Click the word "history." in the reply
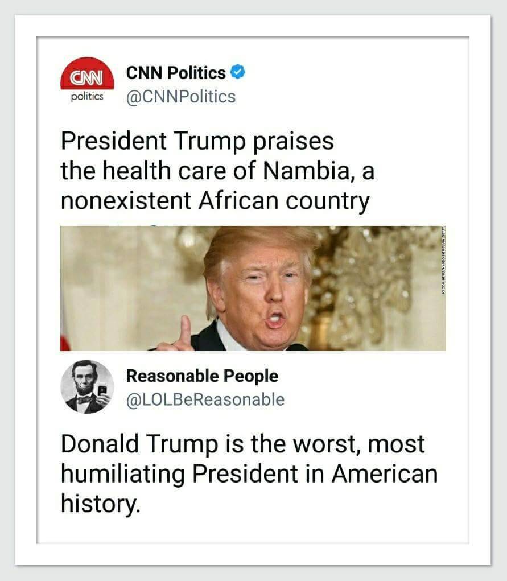Screen dimensions: 507x581 point(100,503)
